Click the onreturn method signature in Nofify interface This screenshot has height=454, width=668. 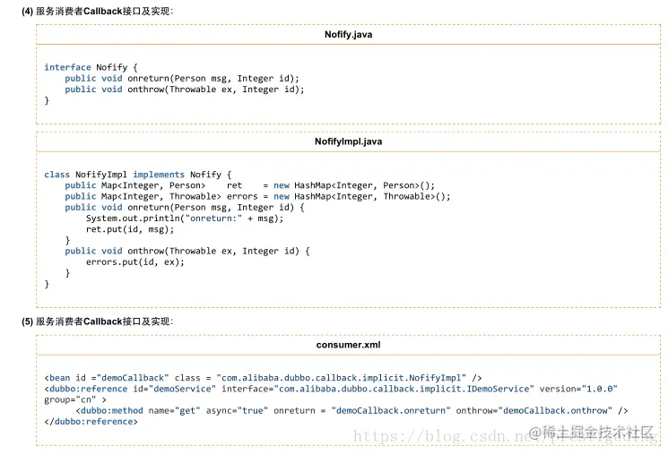coord(182,78)
